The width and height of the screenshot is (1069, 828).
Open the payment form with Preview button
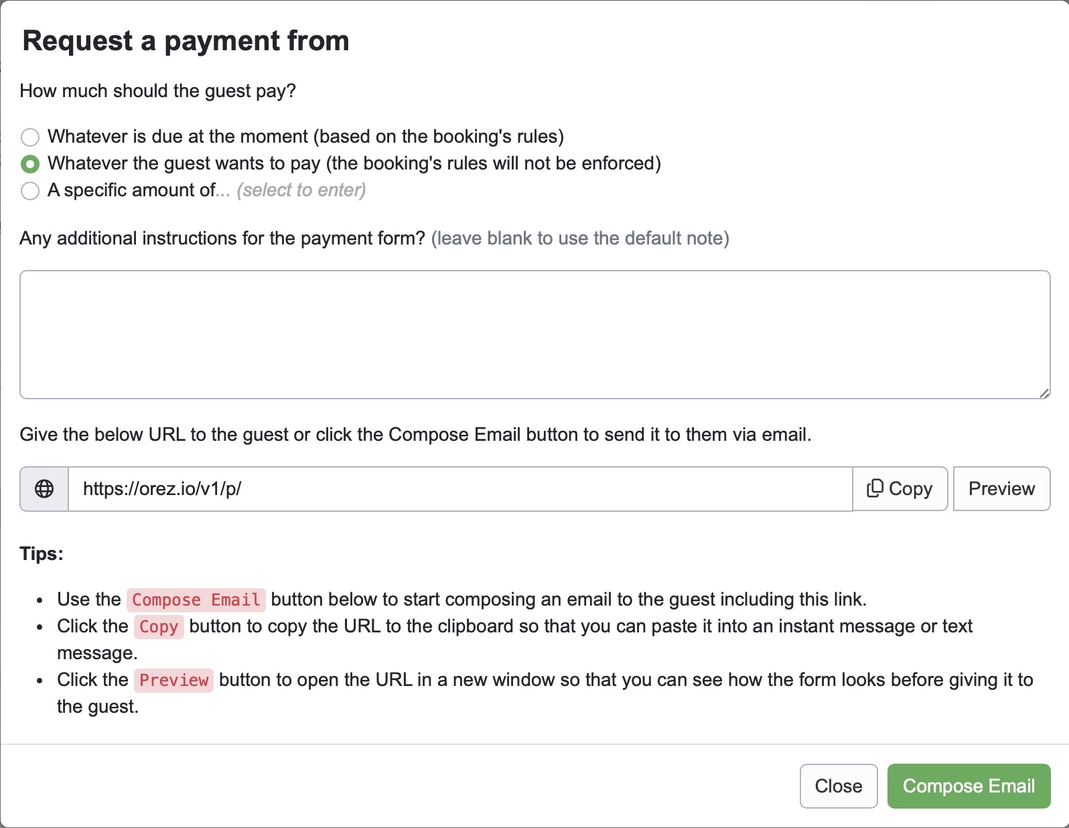click(x=1001, y=489)
